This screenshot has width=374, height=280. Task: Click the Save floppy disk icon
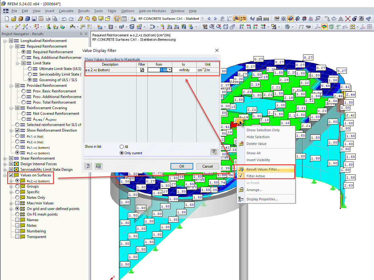tap(34, 19)
